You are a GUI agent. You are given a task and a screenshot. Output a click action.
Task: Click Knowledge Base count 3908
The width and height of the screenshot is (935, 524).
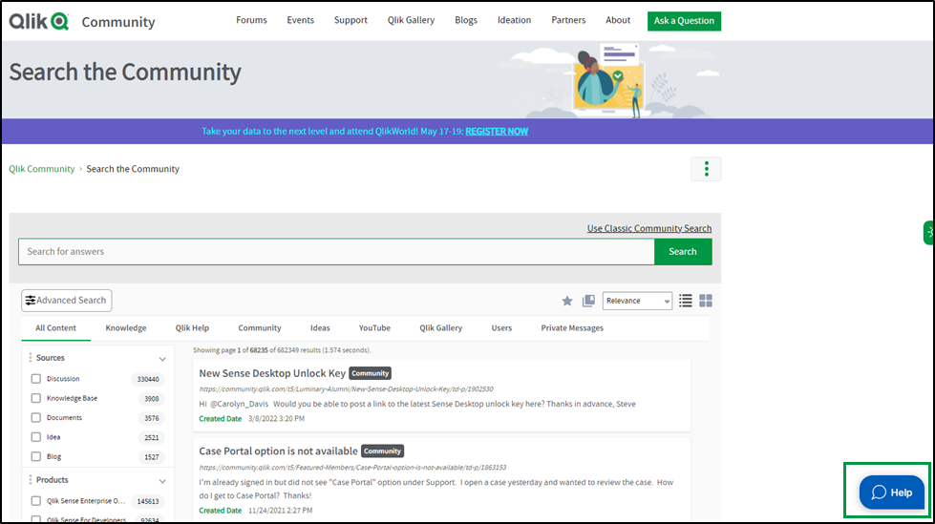pyautogui.click(x=152, y=399)
